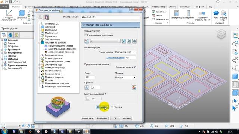Collapse the 'Чистовая по шаблону' tree node

(40, 43)
